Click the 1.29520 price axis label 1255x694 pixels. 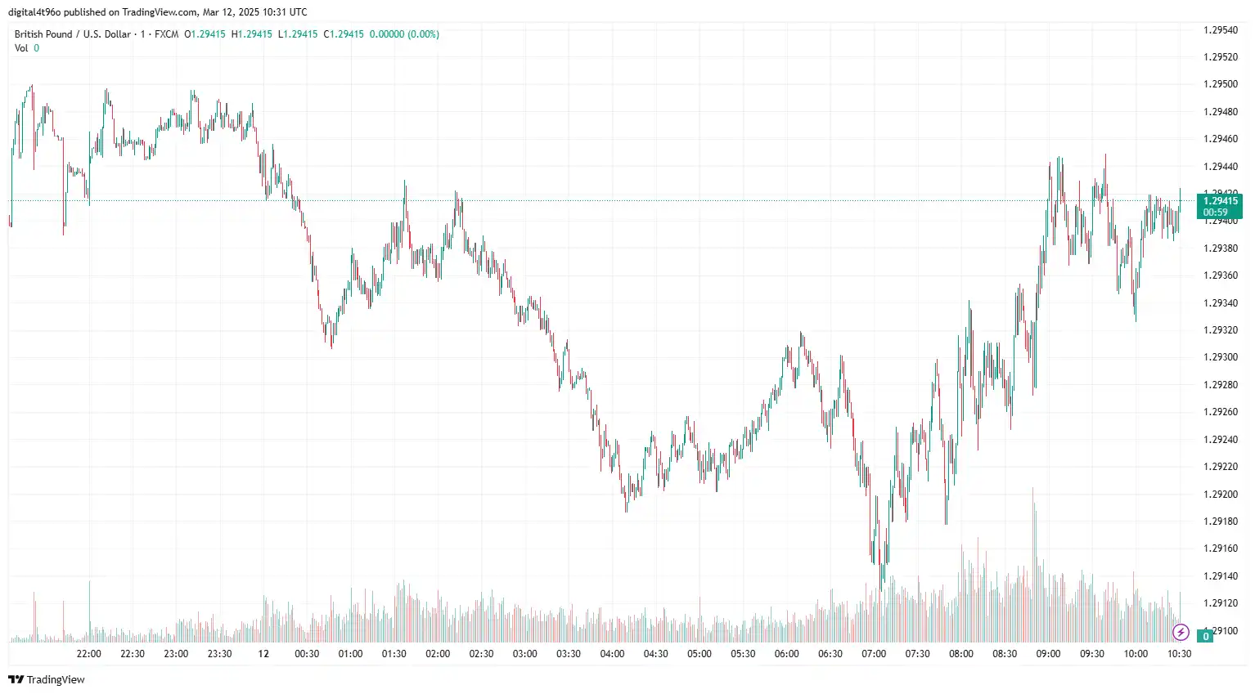[1221, 57]
